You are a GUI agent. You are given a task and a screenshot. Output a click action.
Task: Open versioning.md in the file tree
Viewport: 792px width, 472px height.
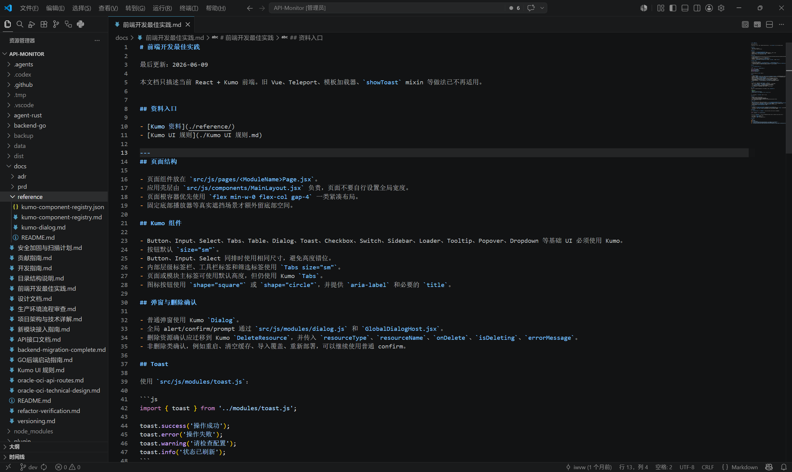(54, 421)
